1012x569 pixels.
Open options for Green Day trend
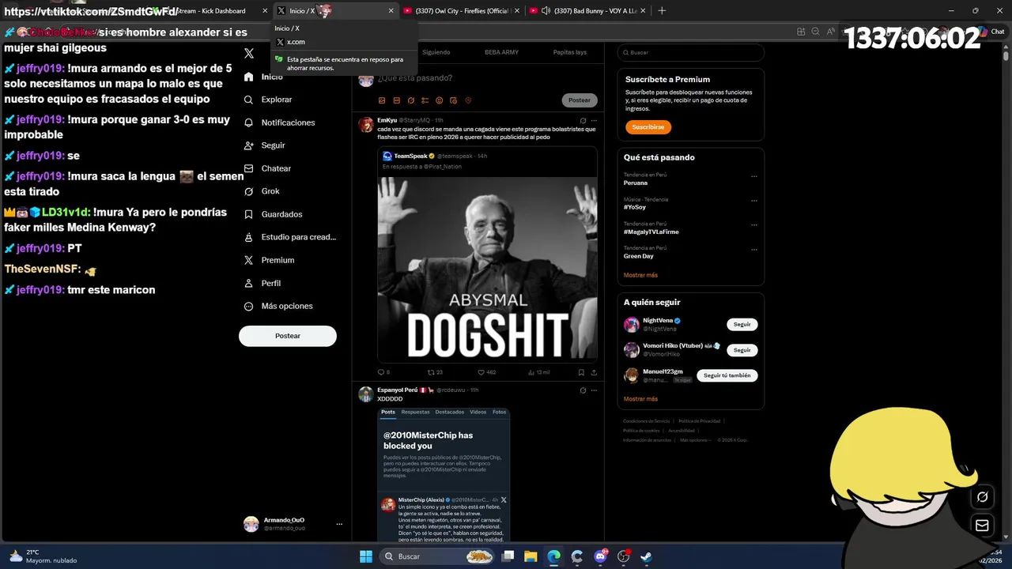coord(754,250)
